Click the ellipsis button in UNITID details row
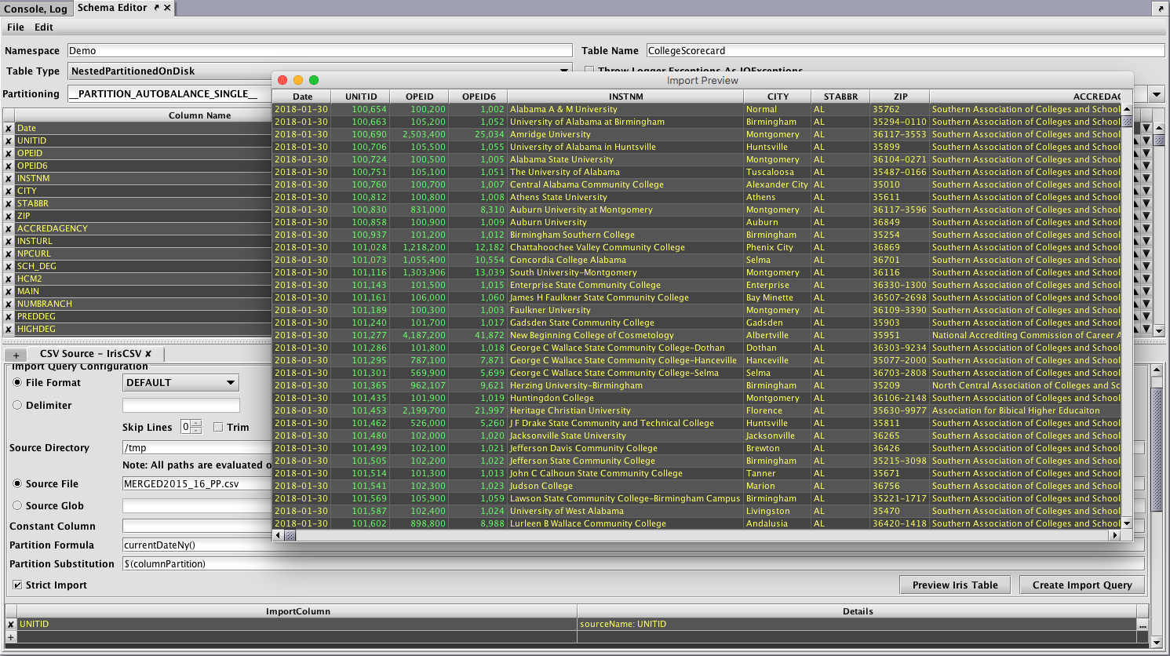Viewport: 1170px width, 656px height. [x=1143, y=625]
